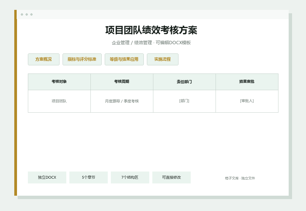The image size is (306, 211).
Task: Click the 独立DOCX tag
Action: (x=47, y=177)
